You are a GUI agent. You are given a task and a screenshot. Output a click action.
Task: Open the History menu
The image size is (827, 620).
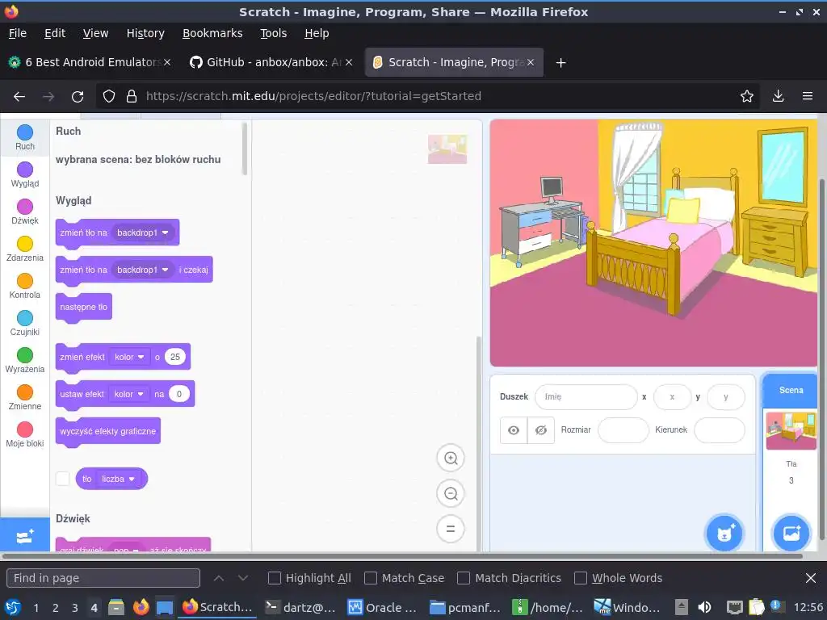(x=145, y=33)
